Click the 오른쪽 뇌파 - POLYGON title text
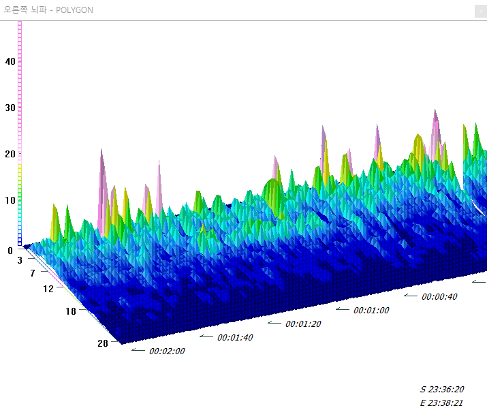This screenshot has height=408, width=487. [x=48, y=10]
